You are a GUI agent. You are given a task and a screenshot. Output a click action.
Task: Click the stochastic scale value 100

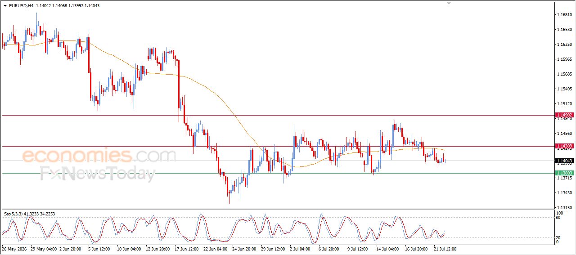point(560,213)
